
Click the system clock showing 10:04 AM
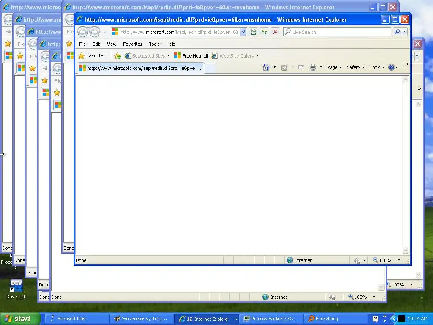point(417,319)
